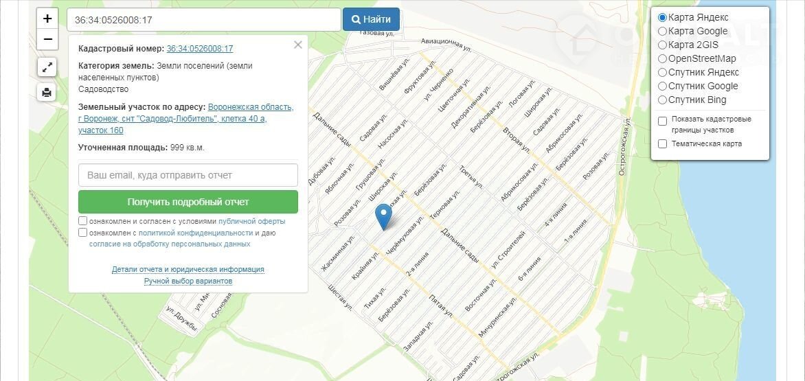Toggle fullscreen map view icon
Screen dimensions: 805x381
point(47,67)
